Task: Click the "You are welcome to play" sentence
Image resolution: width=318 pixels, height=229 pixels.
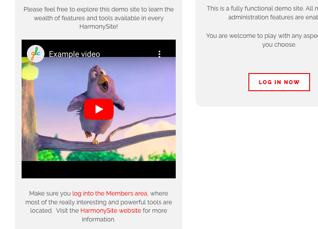Action: tap(262, 40)
